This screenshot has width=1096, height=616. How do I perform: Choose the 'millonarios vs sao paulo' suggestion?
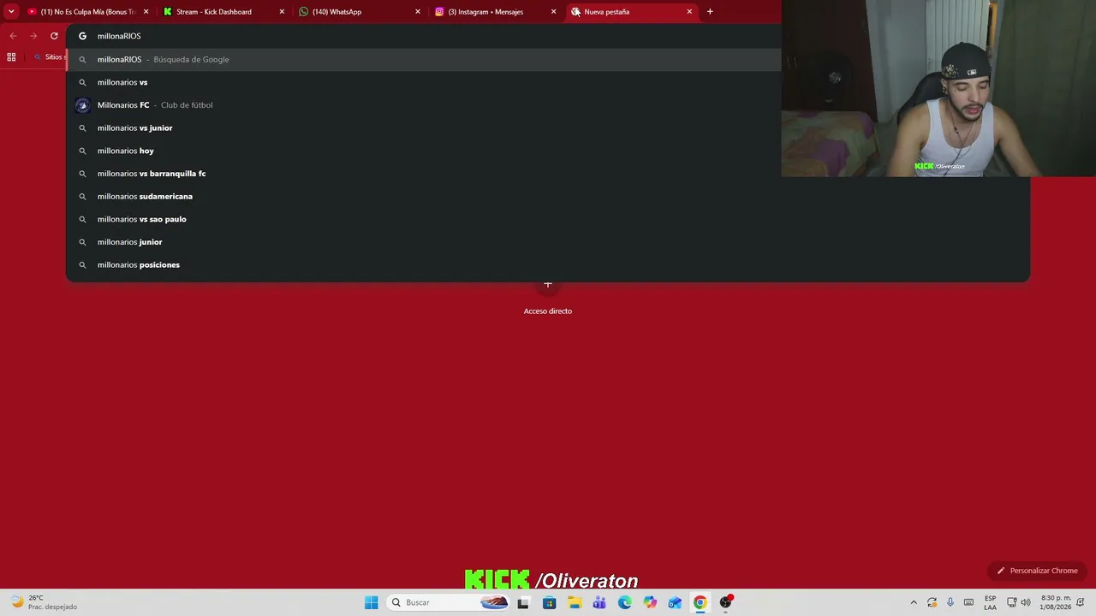[x=547, y=219]
